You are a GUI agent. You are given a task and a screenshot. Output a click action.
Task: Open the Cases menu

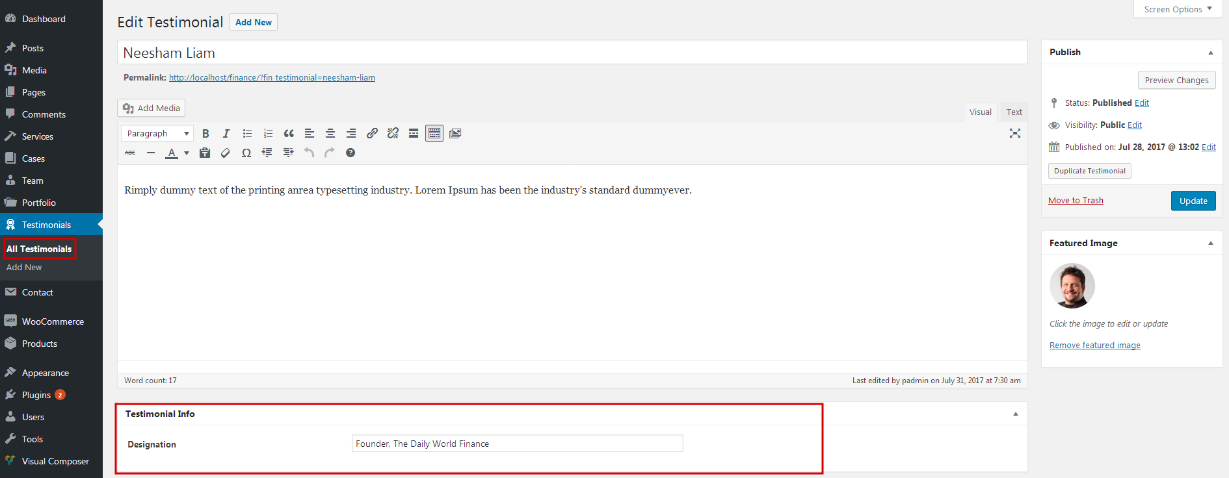pyautogui.click(x=51, y=158)
